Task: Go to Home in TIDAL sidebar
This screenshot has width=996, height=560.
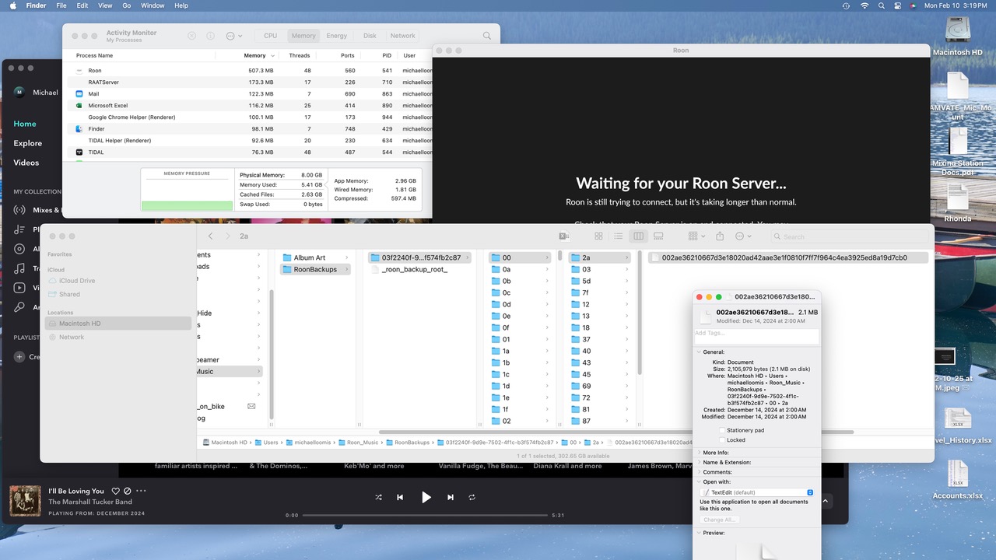Action: (25, 124)
